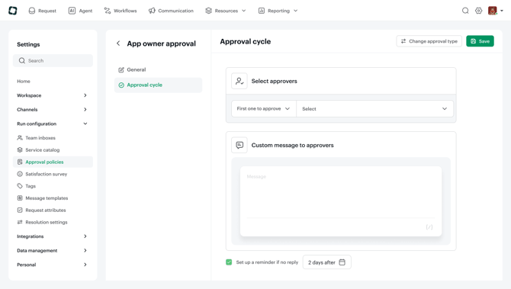511x289 pixels.
Task: Open Request attributes settings
Action: click(x=46, y=210)
